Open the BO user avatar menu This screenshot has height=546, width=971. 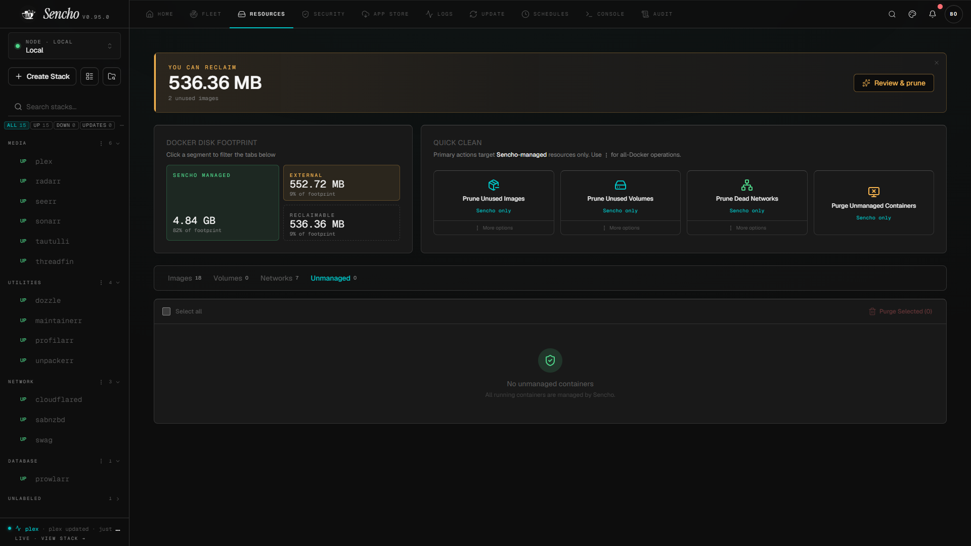(x=953, y=14)
